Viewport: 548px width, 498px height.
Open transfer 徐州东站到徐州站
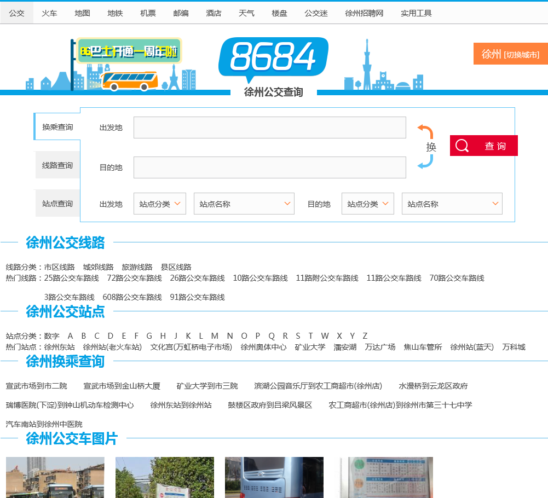pos(181,406)
